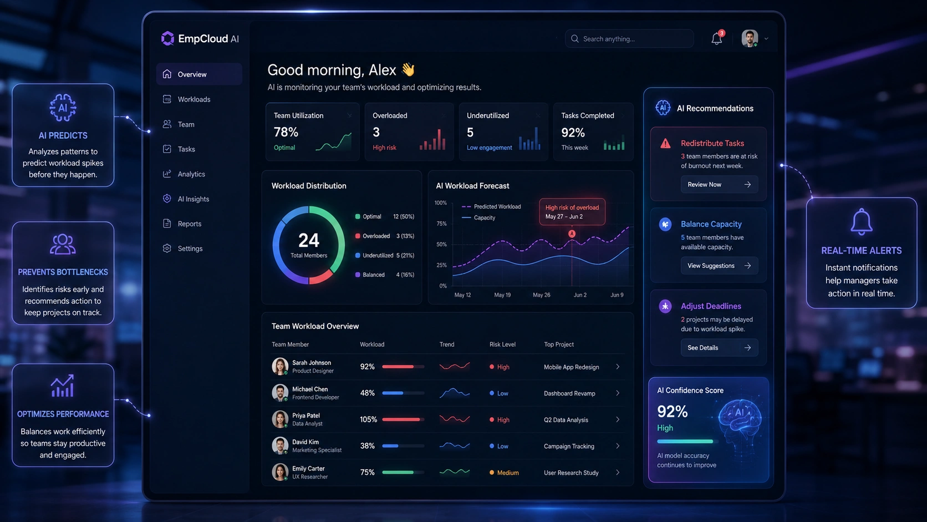The width and height of the screenshot is (927, 522).
Task: Click Priya Patel's avatar
Action: (280, 419)
